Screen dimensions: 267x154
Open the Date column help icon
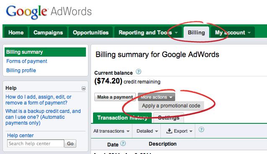click(x=123, y=144)
